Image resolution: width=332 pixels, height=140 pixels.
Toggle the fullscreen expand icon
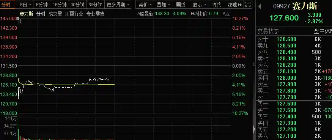[248, 5]
